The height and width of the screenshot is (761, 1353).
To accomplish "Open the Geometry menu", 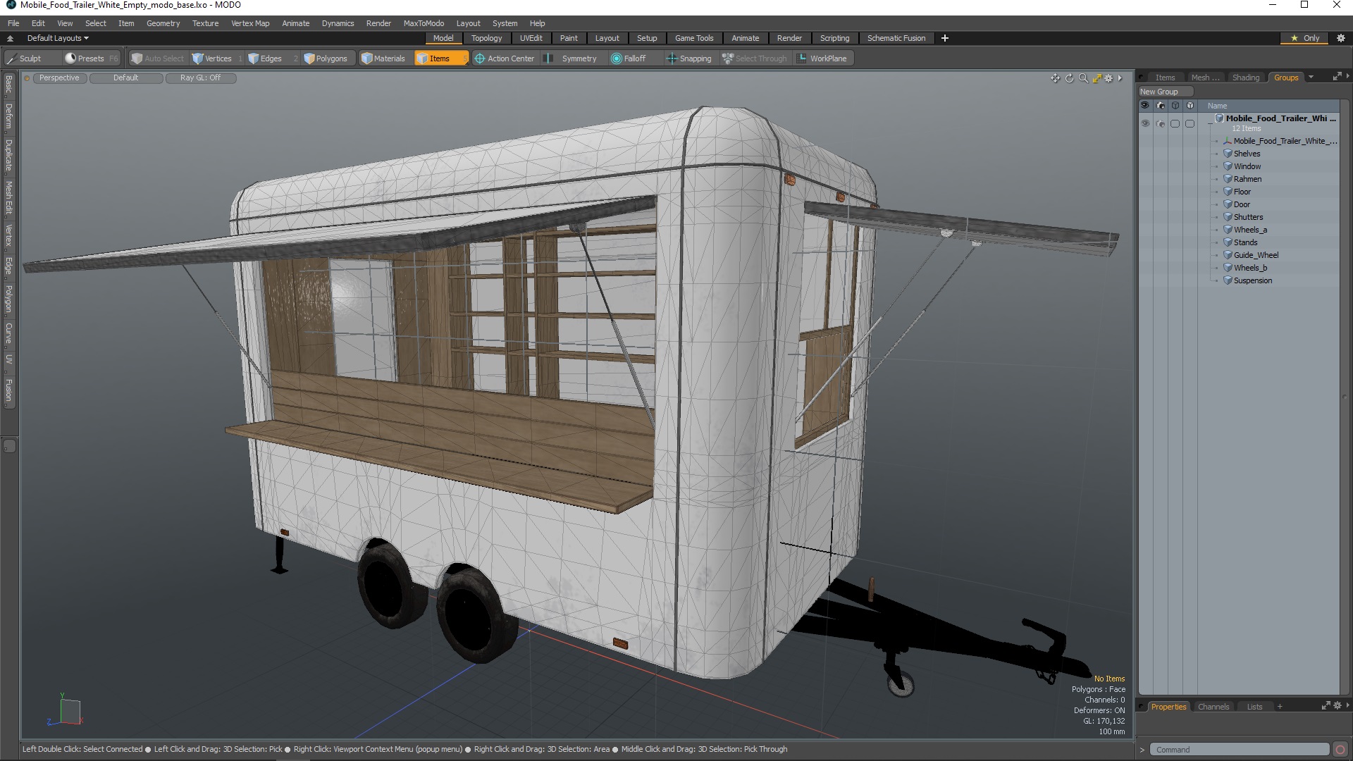I will (163, 23).
